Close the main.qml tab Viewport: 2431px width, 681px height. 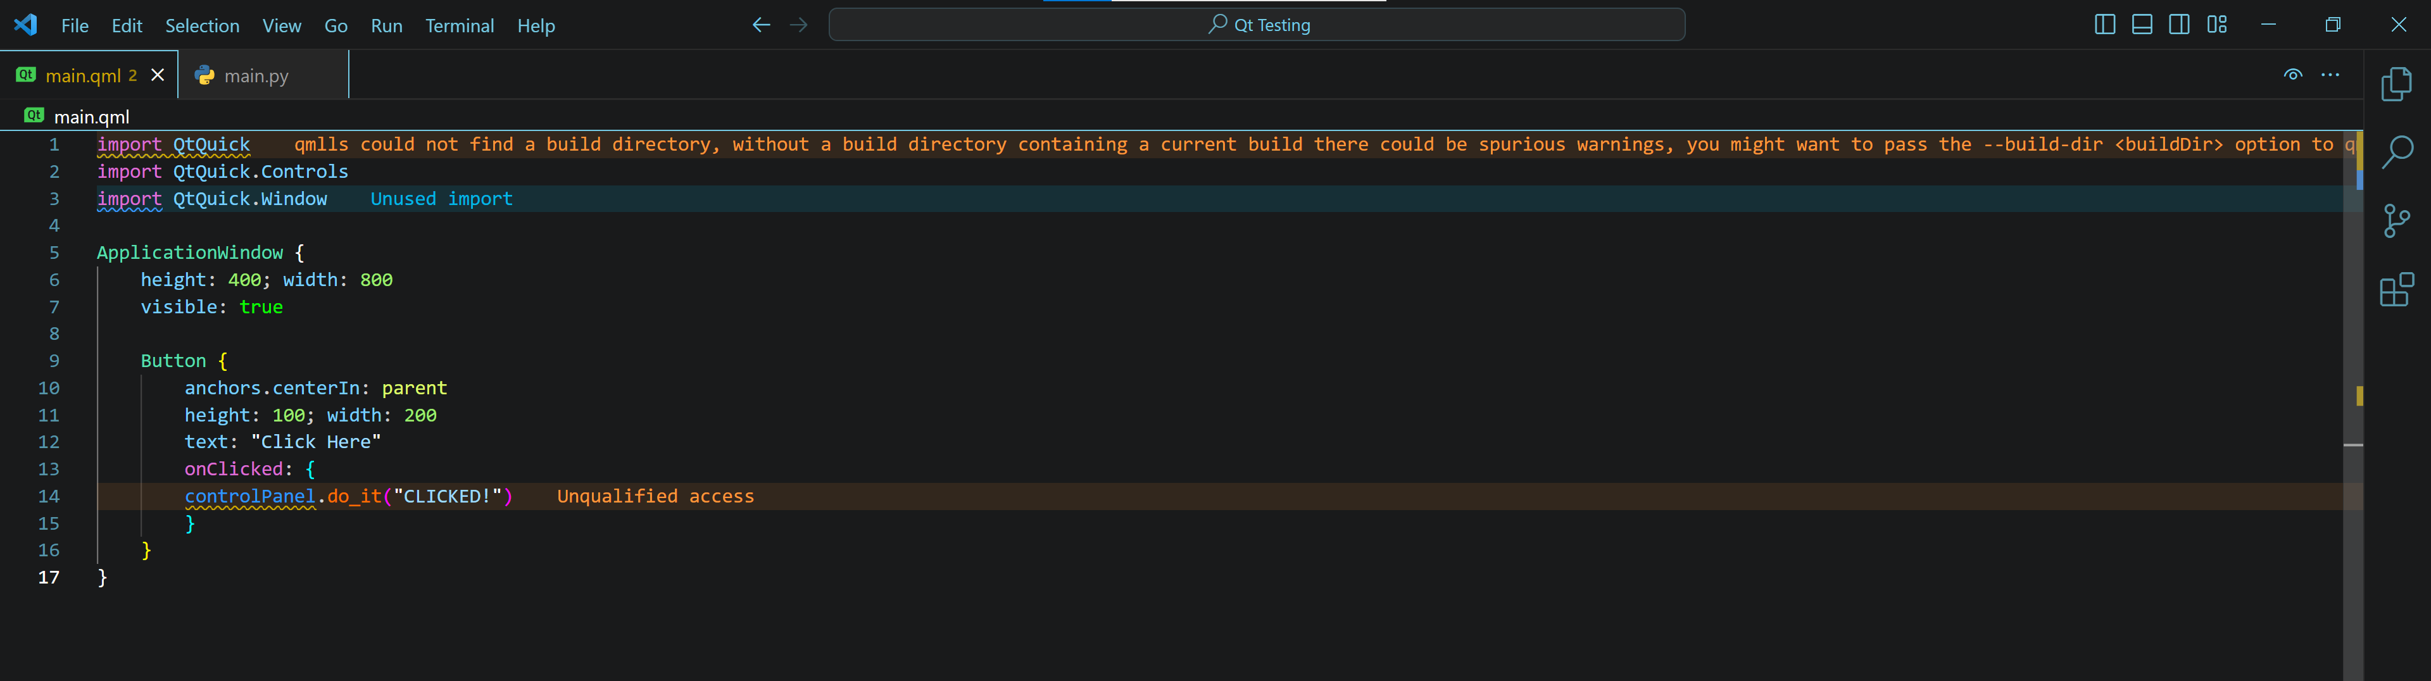point(158,75)
